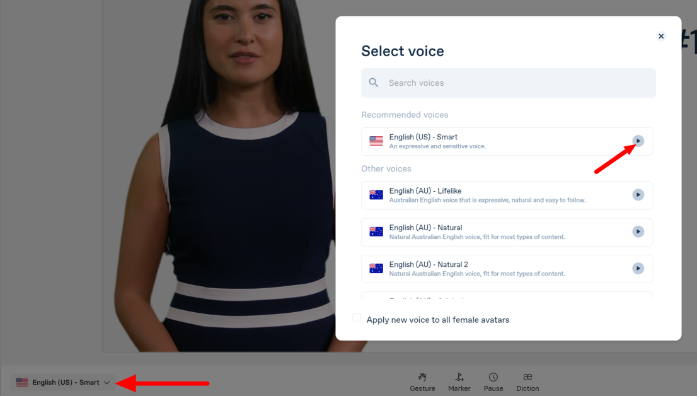Click the US flag next to English (US) - Smart
Screen dimensions: 697x396
[376, 141]
